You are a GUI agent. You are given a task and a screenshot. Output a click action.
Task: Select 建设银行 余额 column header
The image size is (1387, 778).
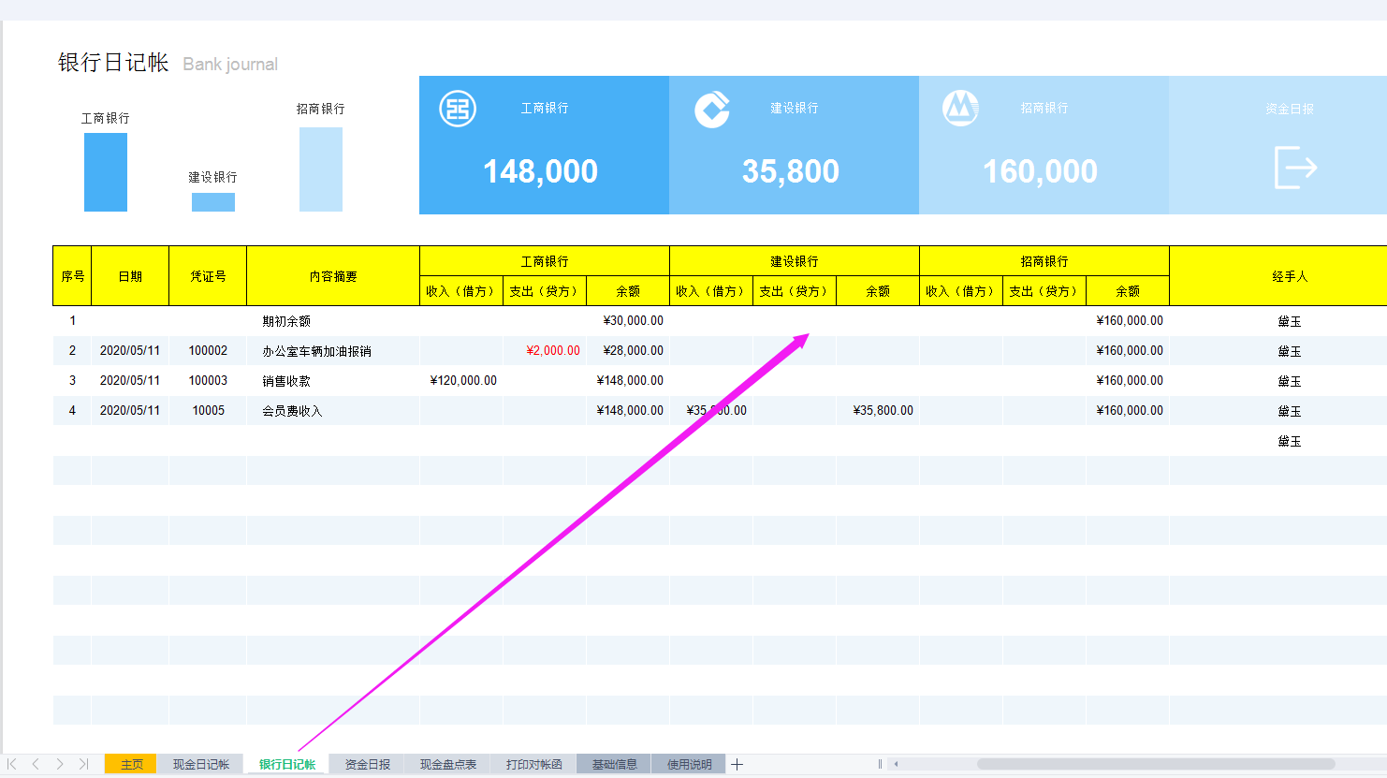click(878, 291)
